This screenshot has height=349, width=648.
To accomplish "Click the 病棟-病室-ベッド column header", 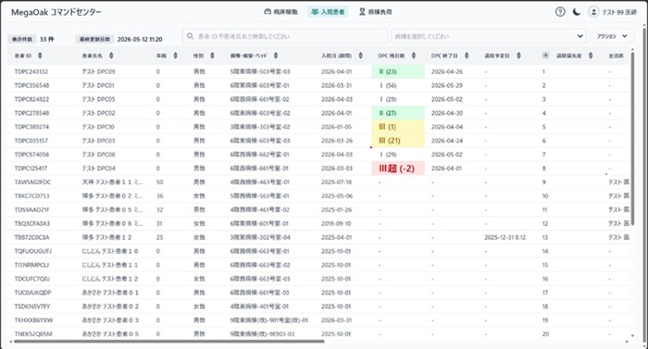I will pyautogui.click(x=248, y=56).
